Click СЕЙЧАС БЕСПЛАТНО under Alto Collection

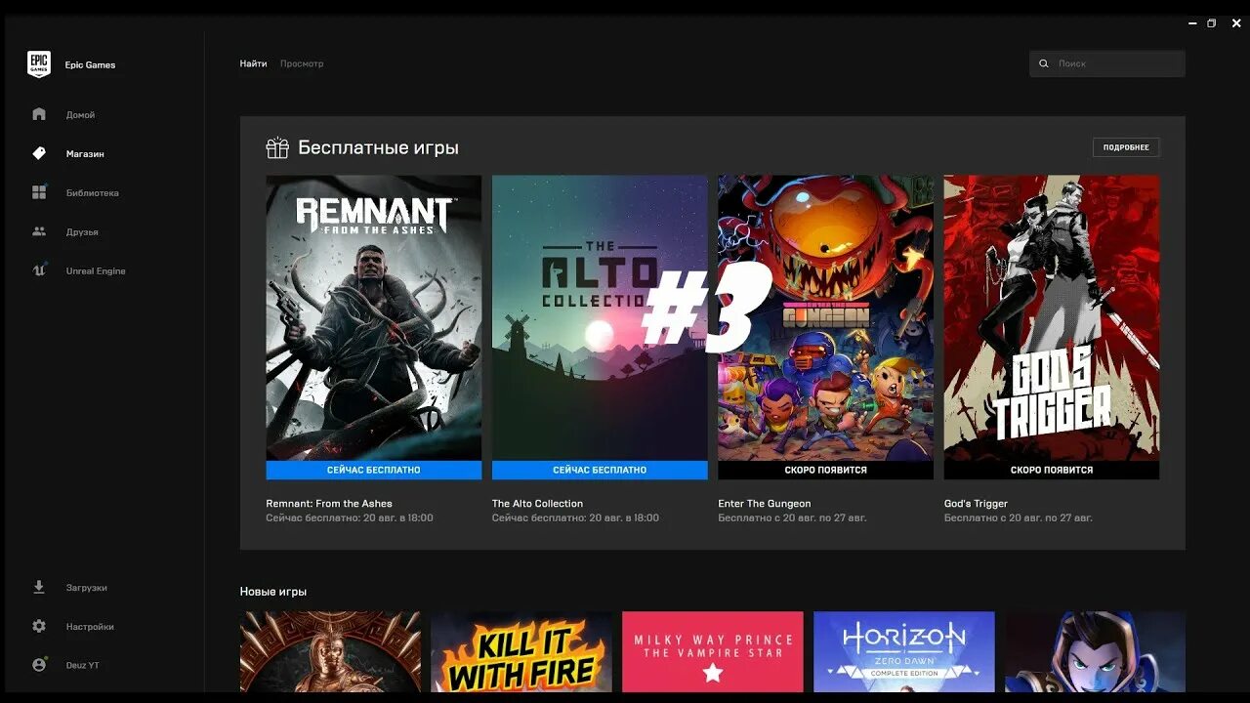click(600, 470)
